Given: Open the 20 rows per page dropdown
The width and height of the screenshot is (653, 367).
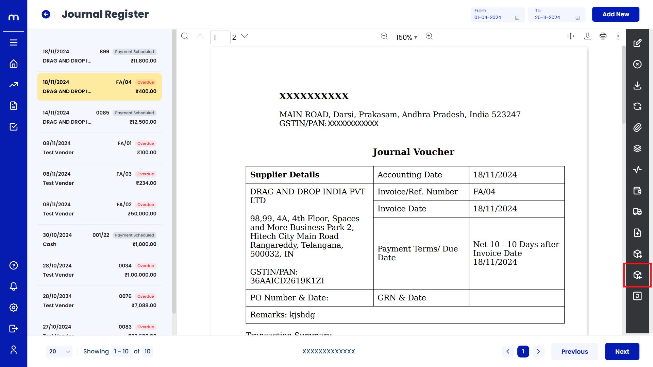Looking at the screenshot, I should (59, 351).
